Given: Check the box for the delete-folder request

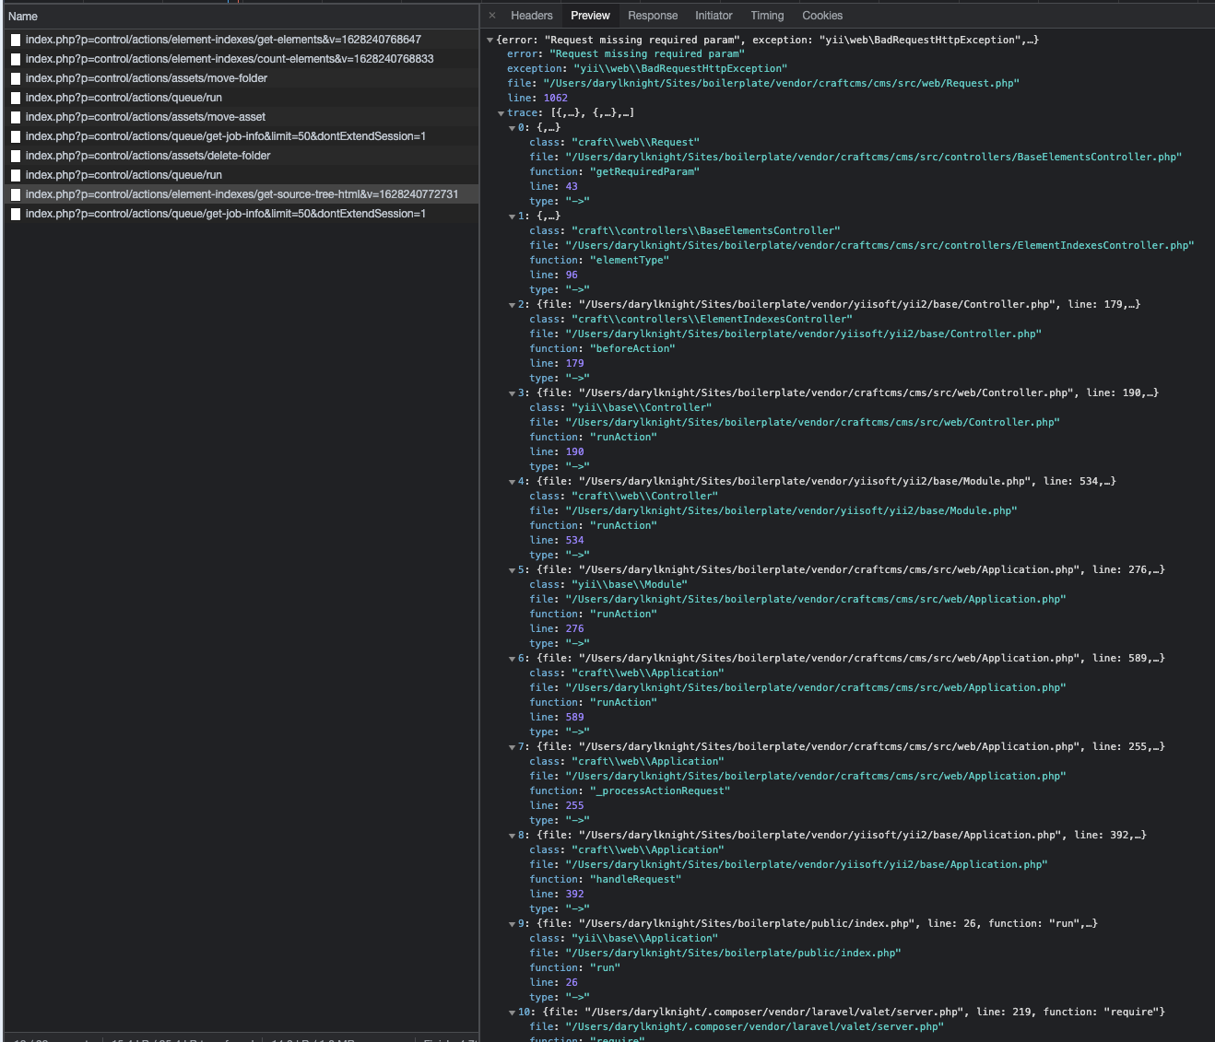Looking at the screenshot, I should [15, 156].
